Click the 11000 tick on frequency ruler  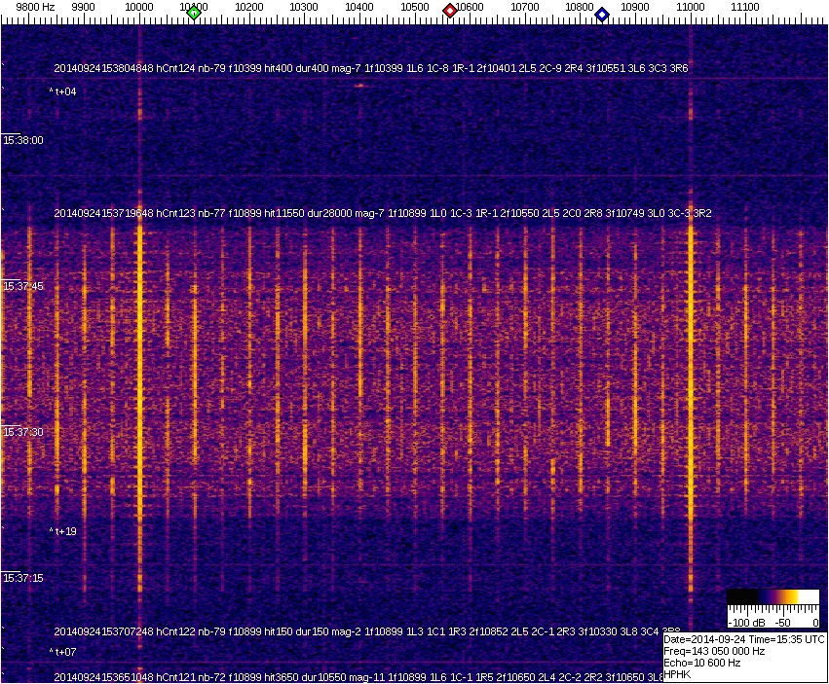pos(691,7)
